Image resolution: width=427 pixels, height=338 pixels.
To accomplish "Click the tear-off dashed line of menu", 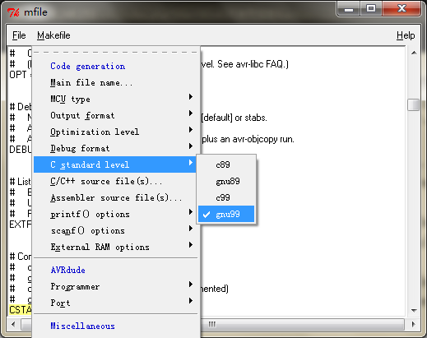I will (115, 52).
